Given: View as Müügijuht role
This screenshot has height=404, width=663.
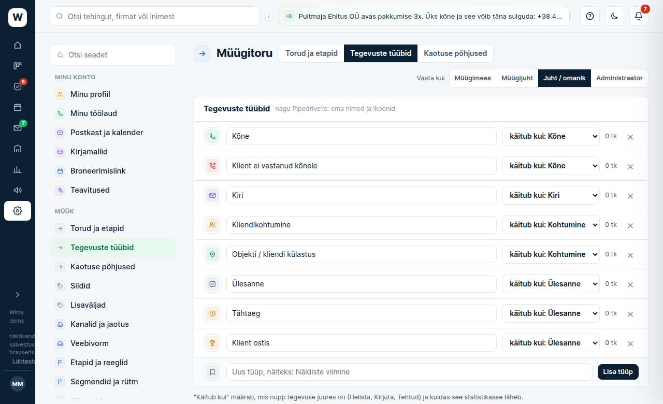Looking at the screenshot, I should pyautogui.click(x=517, y=78).
